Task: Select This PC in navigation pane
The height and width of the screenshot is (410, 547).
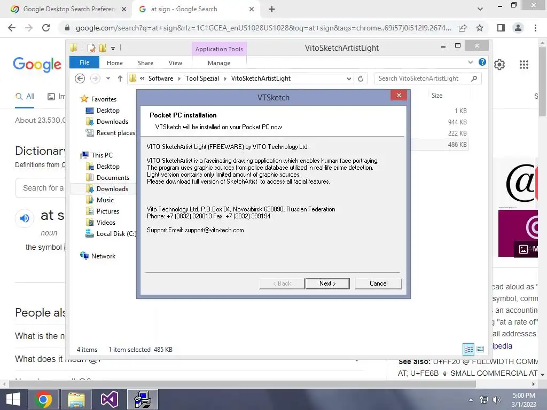Action: pyautogui.click(x=102, y=155)
